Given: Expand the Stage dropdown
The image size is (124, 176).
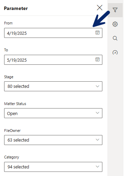Looking at the screenshot, I should tap(53, 86).
